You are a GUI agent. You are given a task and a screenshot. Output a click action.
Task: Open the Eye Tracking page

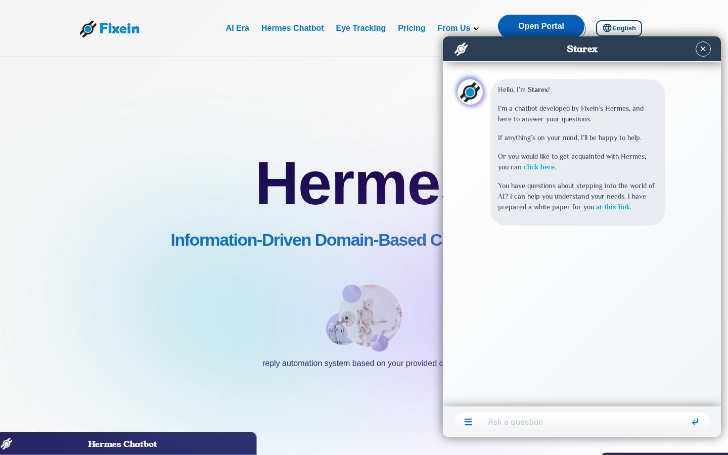click(x=360, y=28)
